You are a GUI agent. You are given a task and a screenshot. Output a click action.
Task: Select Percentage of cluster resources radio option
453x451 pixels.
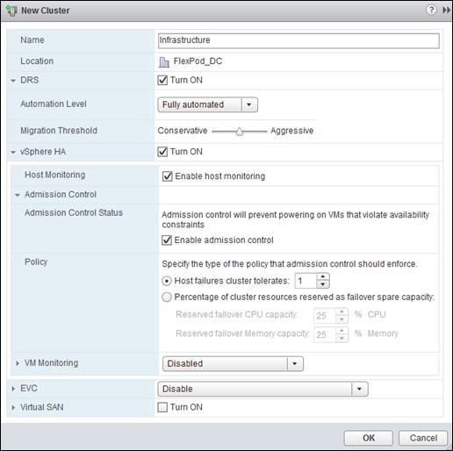point(167,297)
